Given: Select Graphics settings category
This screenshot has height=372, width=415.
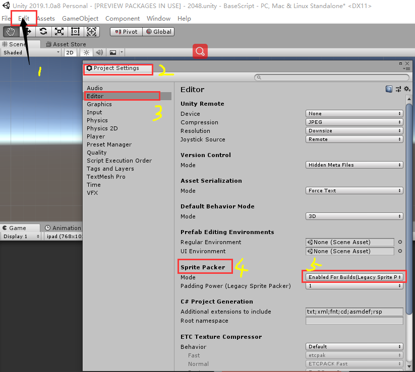Looking at the screenshot, I should pos(99,104).
